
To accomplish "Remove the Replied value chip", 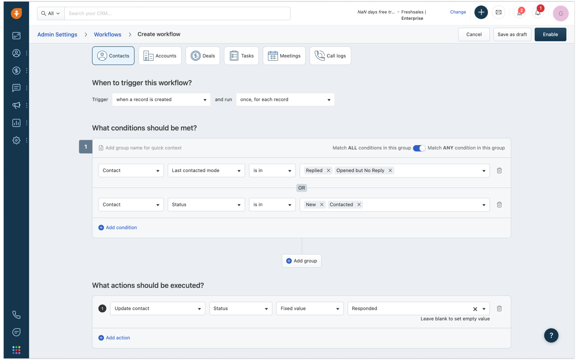I will (328, 170).
